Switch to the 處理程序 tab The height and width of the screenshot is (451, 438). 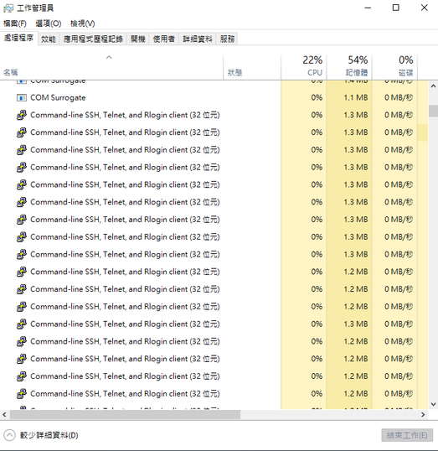tap(19, 38)
